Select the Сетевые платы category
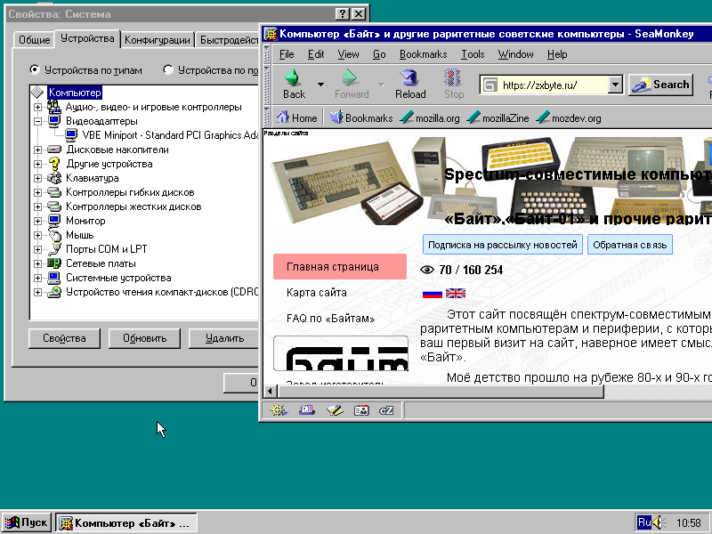Screen dimensions: 712x534 101,263
